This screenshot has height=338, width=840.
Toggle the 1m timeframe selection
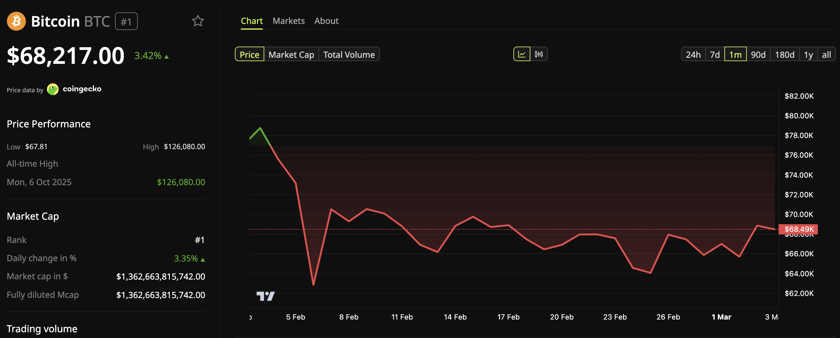[736, 54]
